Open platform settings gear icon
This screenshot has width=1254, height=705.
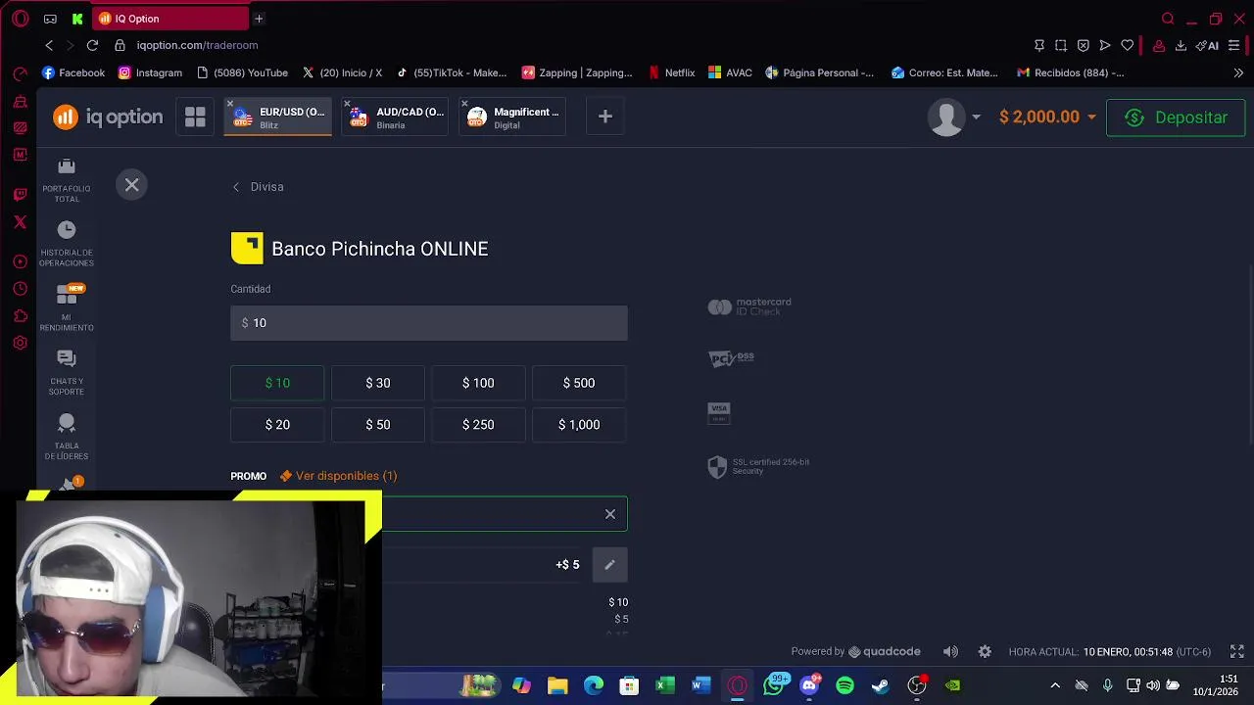(985, 652)
